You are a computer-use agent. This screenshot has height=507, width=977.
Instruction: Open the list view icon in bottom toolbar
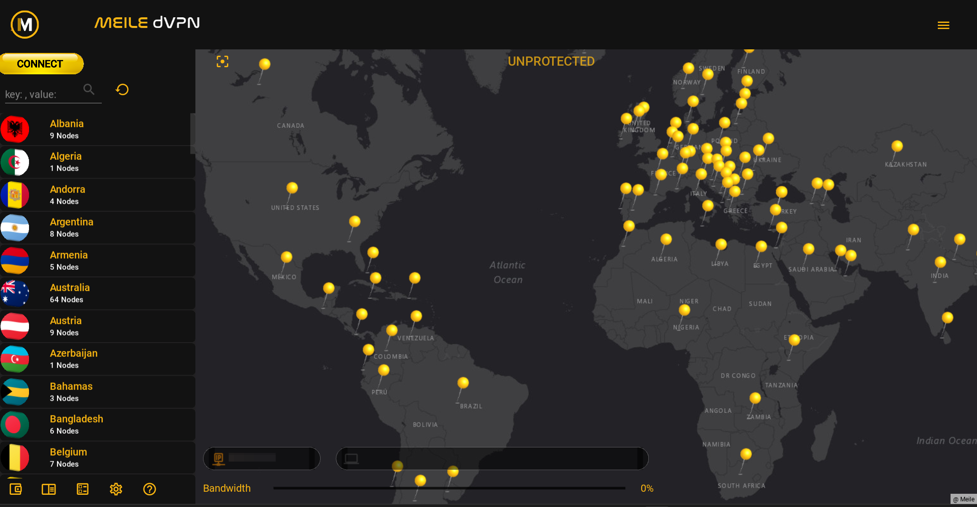pyautogui.click(x=82, y=489)
